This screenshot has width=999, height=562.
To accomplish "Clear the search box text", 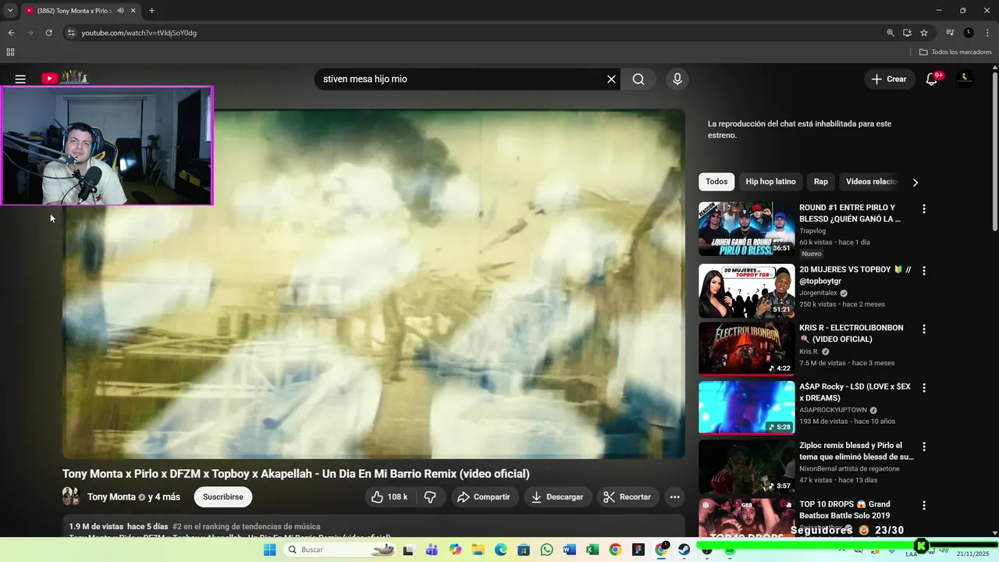I will pos(611,79).
